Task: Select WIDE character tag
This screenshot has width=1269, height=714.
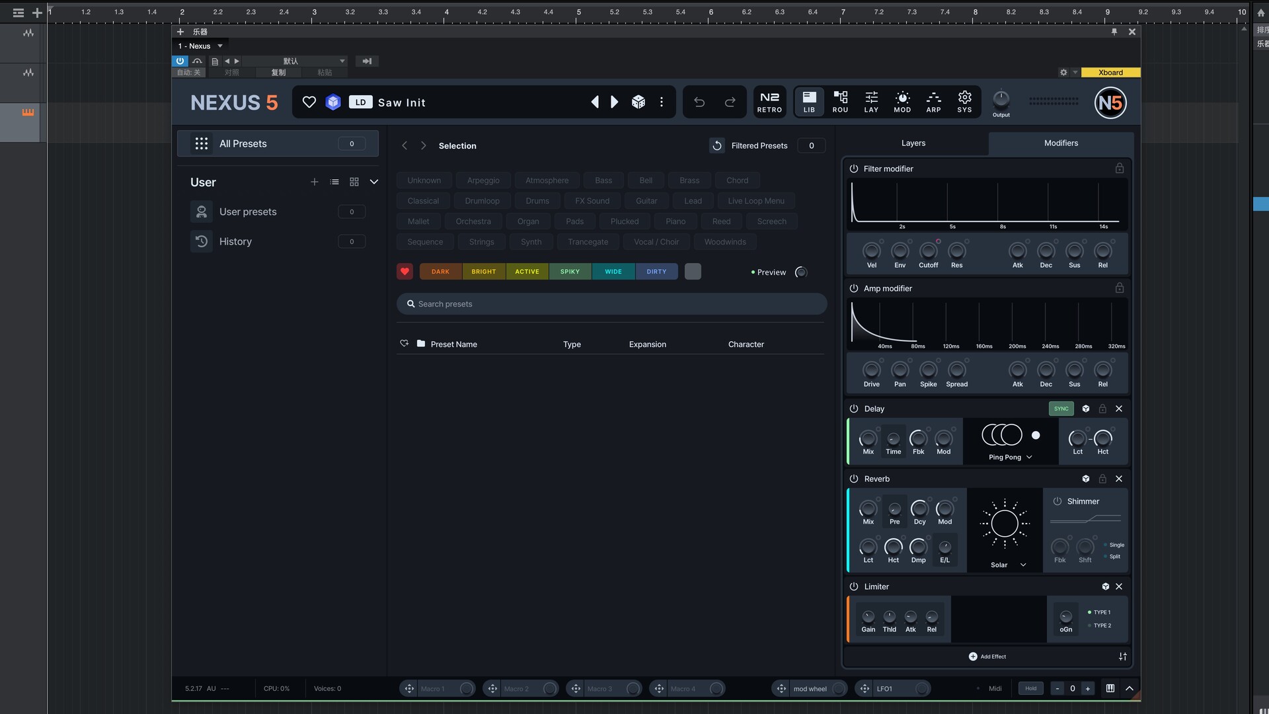Action: tap(613, 272)
